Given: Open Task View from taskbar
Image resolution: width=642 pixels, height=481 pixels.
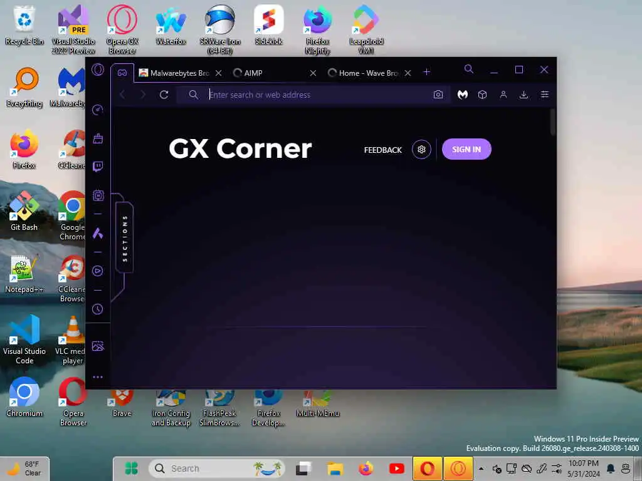Looking at the screenshot, I should tap(304, 468).
